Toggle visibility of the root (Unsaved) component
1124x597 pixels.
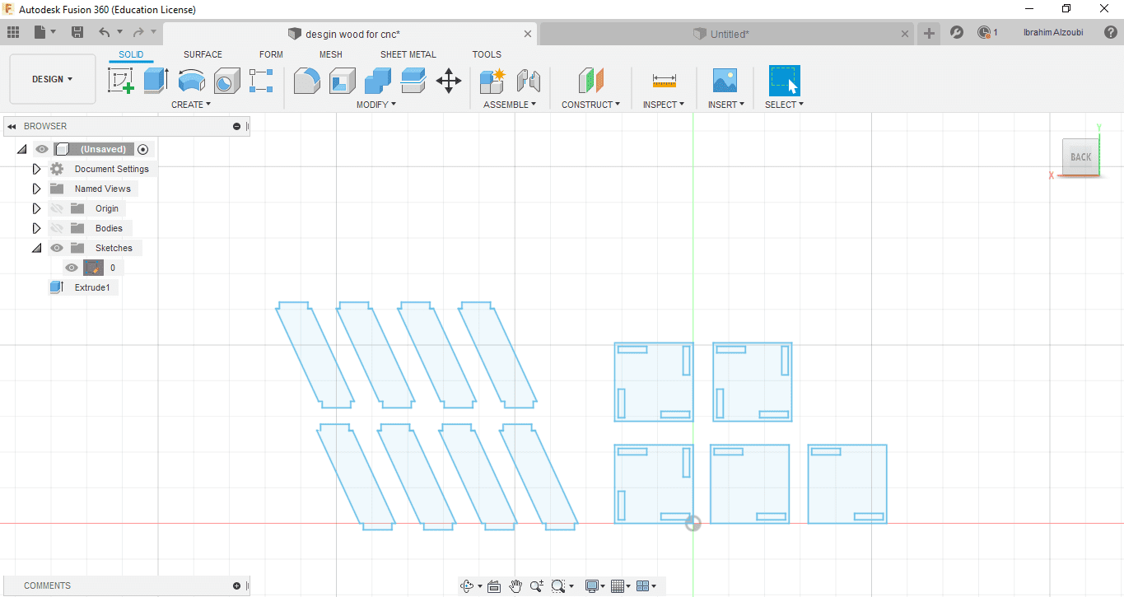point(42,149)
